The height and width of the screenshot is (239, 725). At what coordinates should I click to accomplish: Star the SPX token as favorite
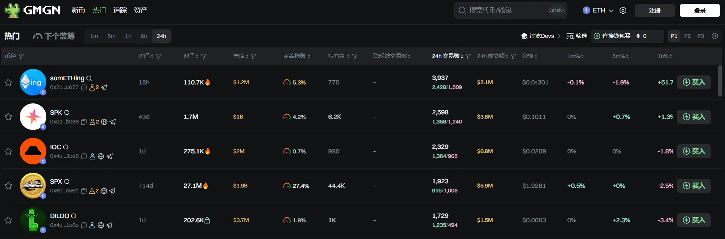point(8,186)
